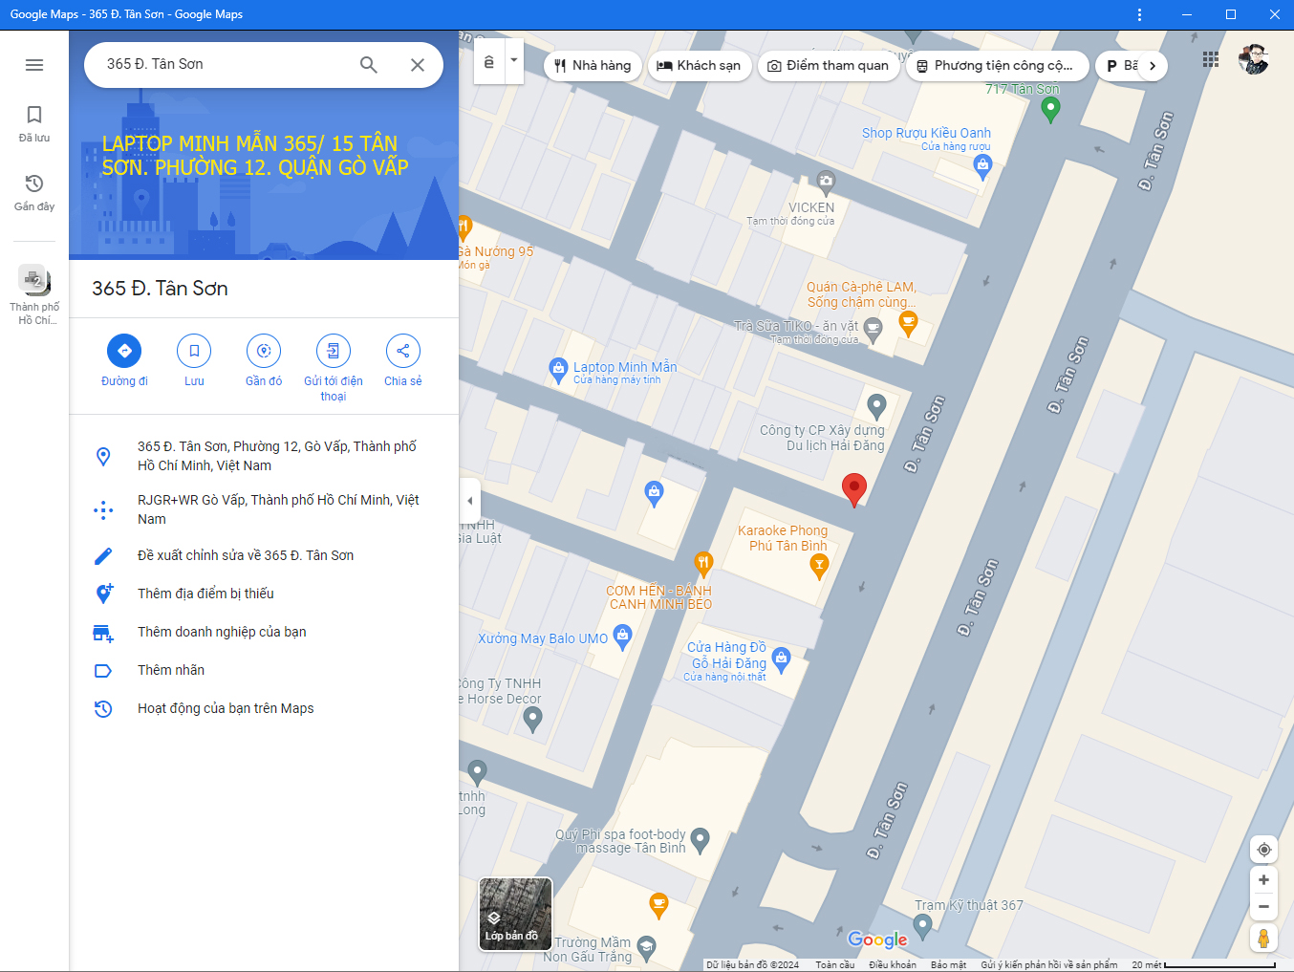Select Trạm Kỹ thuật 367 marker

pyautogui.click(x=922, y=925)
